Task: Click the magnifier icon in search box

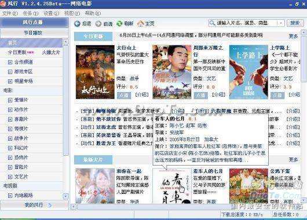Action: [212, 23]
